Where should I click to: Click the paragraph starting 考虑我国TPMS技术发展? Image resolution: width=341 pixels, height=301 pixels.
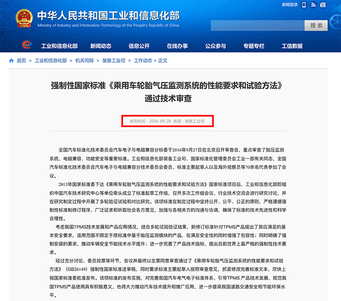click(168, 240)
